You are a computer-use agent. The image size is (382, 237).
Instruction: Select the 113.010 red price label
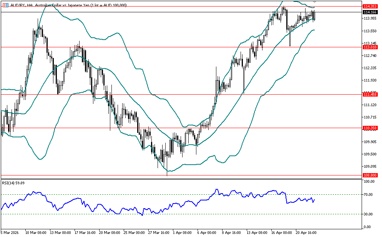370,47
